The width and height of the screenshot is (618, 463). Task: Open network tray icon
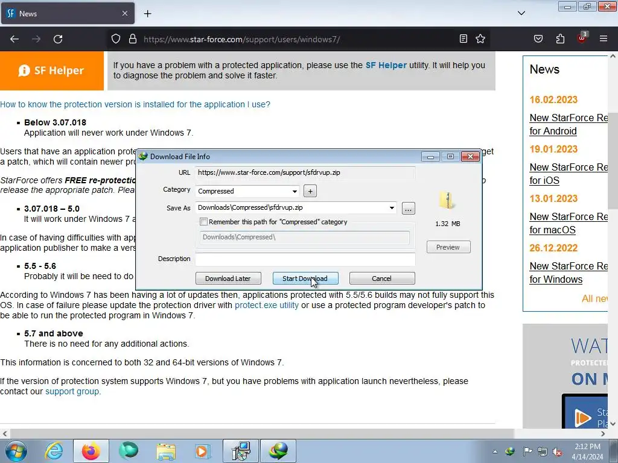point(543,452)
